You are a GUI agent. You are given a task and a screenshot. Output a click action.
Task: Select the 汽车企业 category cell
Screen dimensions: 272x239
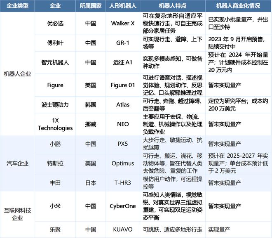[x=17, y=163]
